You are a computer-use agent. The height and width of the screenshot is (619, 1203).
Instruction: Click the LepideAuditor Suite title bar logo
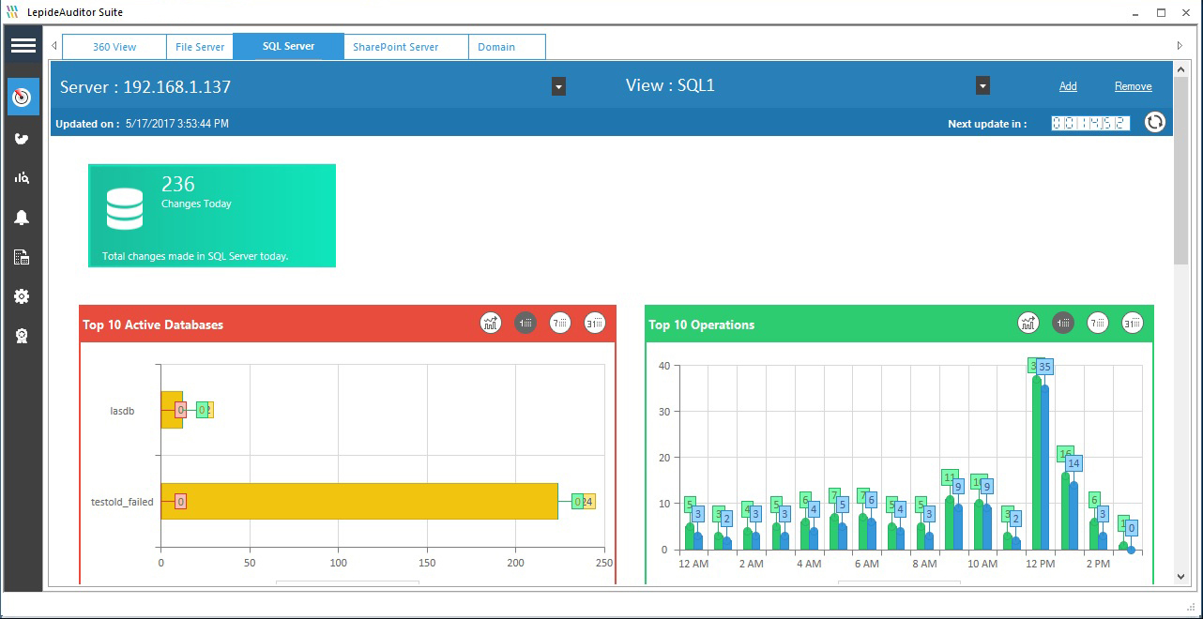pos(11,12)
